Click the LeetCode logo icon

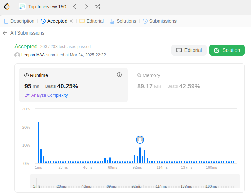tap(7, 7)
